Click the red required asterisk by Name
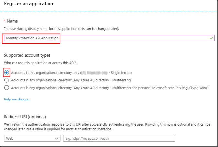This screenshot has width=218, height=147. 5,21
